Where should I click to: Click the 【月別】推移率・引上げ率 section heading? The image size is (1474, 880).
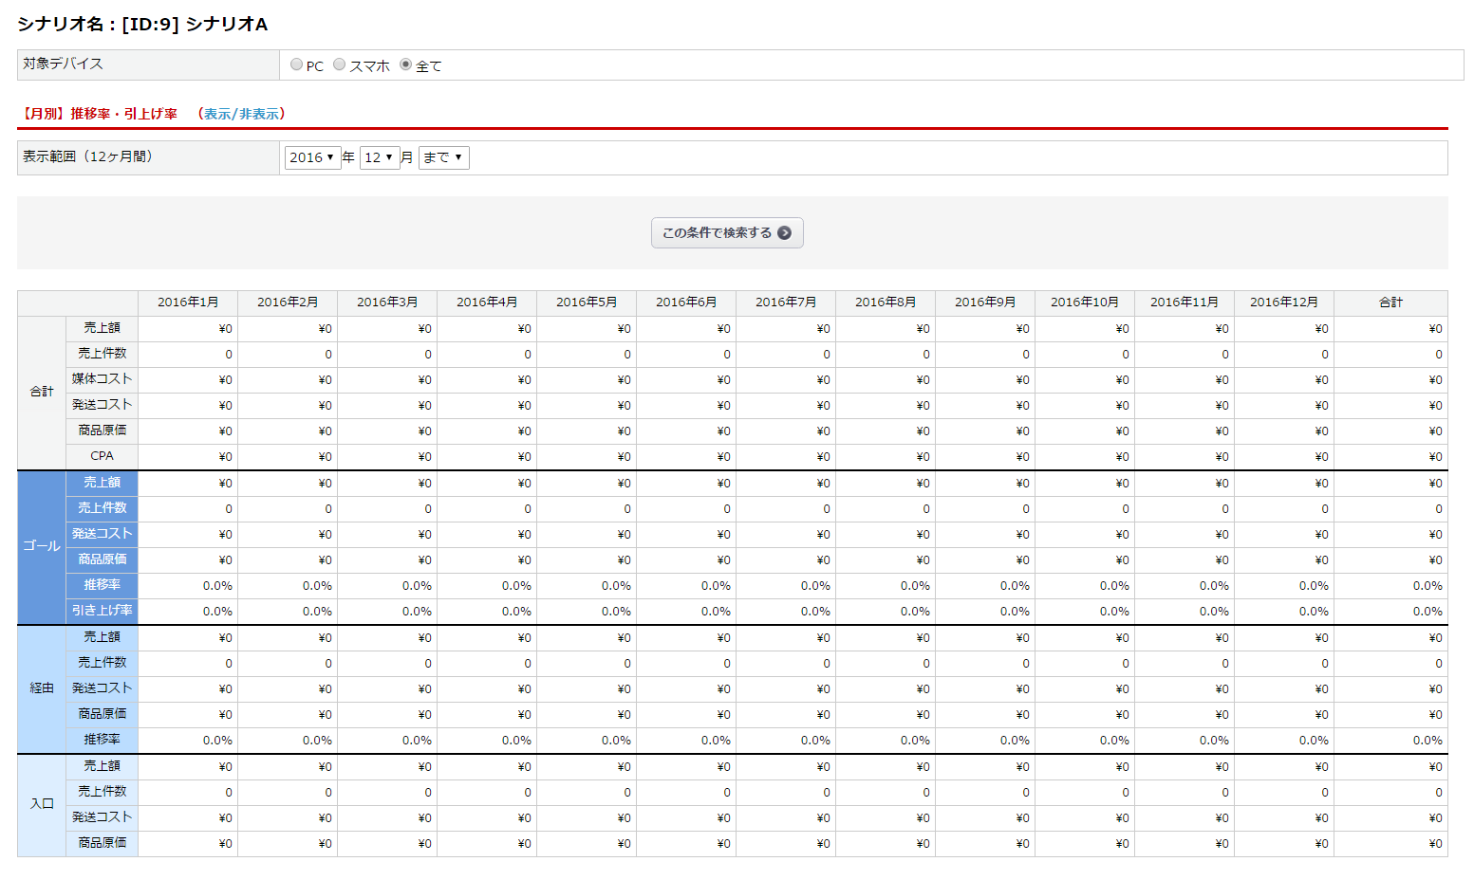[99, 114]
